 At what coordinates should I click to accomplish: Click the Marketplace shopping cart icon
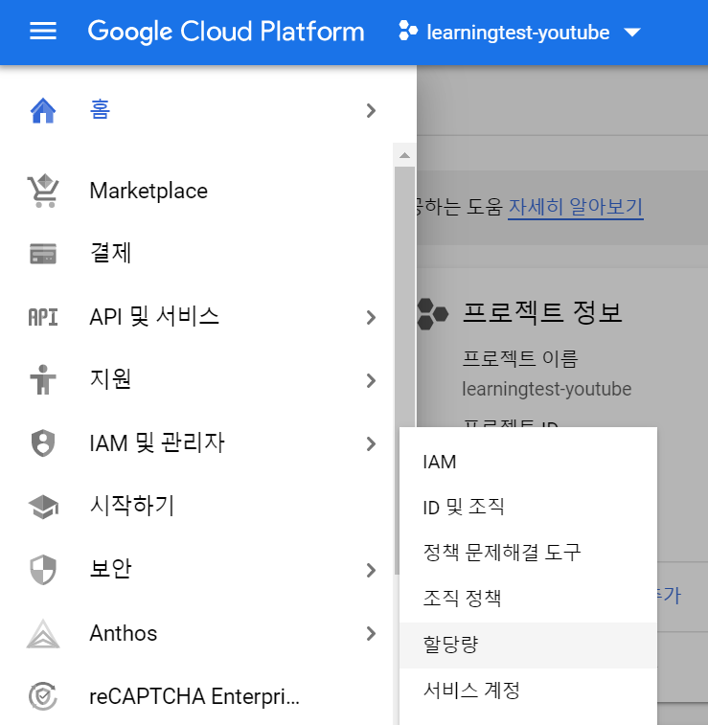(x=43, y=191)
